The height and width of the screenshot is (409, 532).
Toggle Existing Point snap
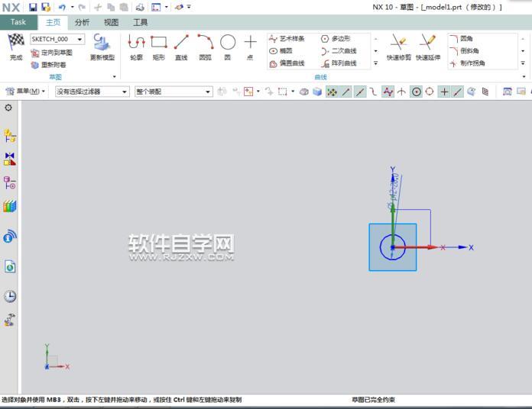coord(444,92)
